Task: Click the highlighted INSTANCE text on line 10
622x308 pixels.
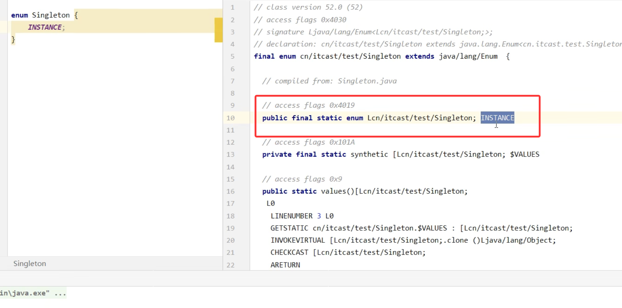Action: (x=497, y=118)
